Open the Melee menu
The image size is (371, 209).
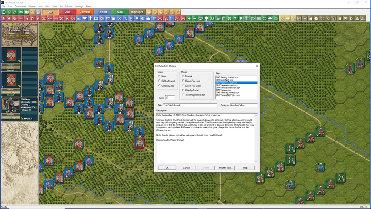click(x=32, y=6)
